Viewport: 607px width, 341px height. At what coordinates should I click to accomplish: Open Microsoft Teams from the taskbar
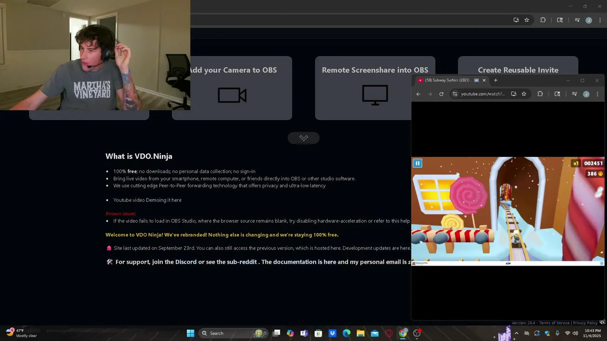[304, 333]
